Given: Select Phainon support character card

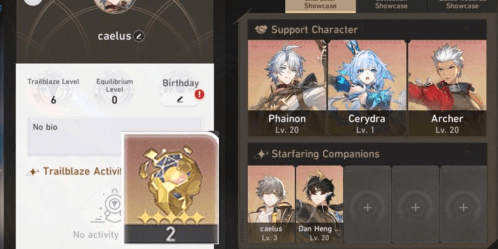Looking at the screenshot, I should click(287, 88).
